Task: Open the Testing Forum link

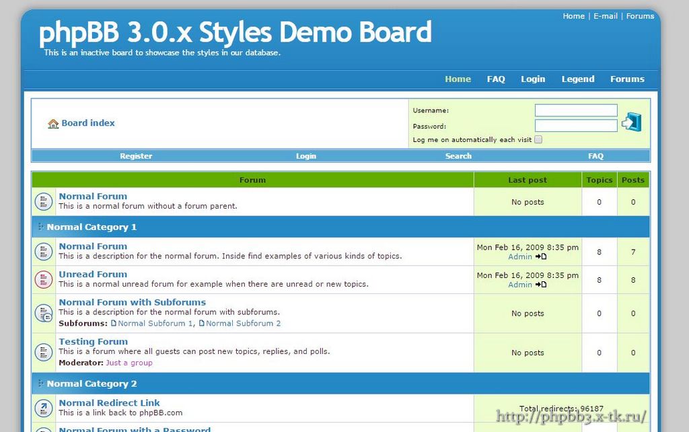Action: coord(93,342)
